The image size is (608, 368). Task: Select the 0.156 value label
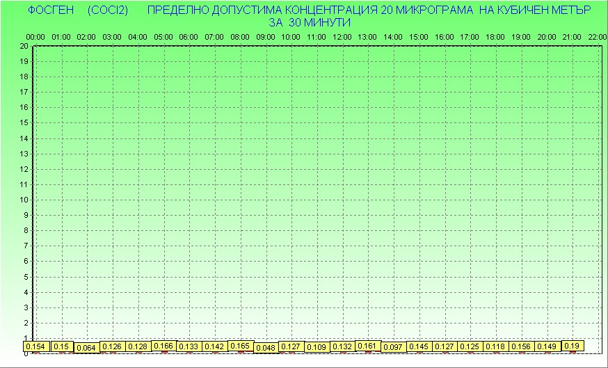521,346
